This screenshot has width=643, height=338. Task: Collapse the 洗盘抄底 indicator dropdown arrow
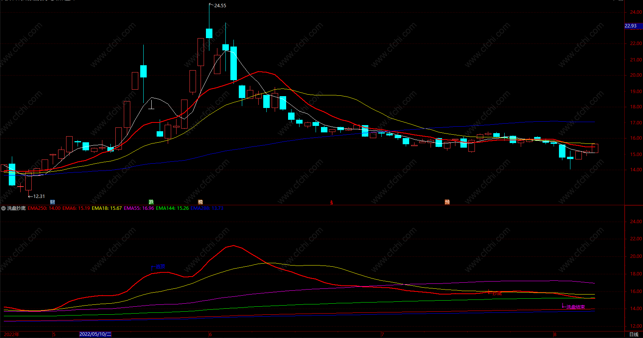pyautogui.click(x=3, y=208)
